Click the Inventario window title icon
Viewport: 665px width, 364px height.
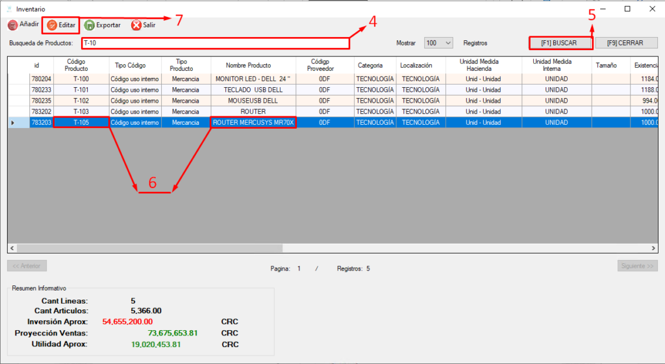pos(9,9)
